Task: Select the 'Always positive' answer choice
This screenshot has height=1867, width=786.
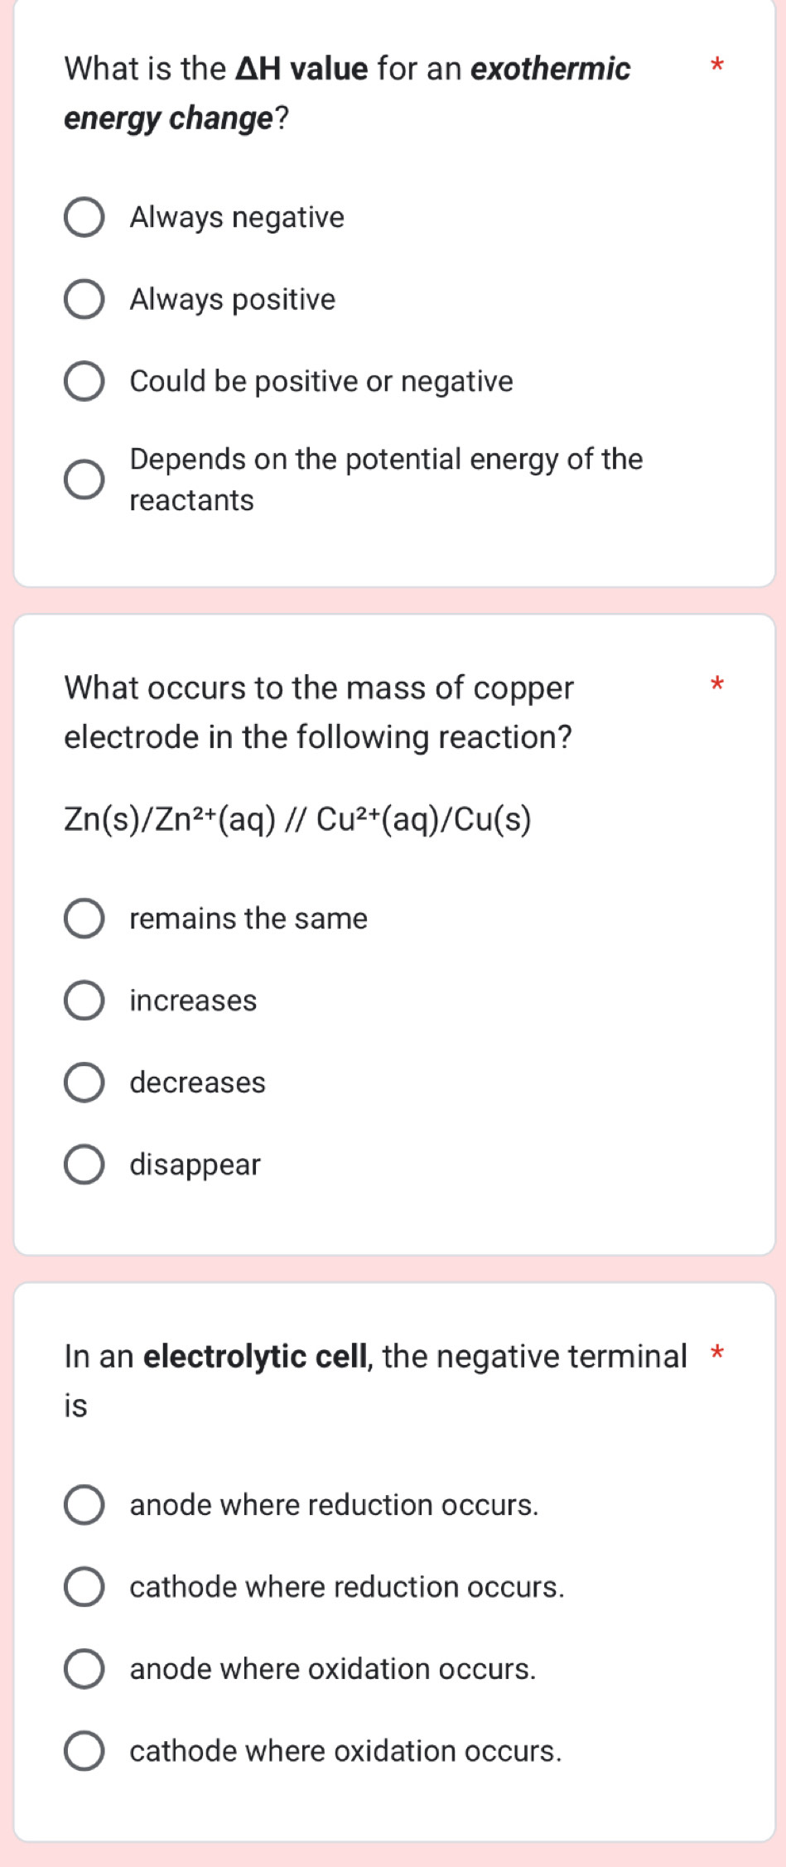Action: tap(85, 300)
